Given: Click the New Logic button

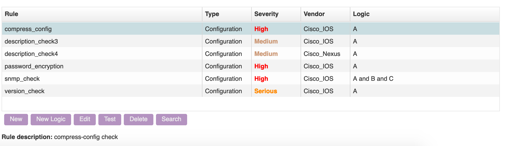Looking at the screenshot, I should [x=51, y=119].
